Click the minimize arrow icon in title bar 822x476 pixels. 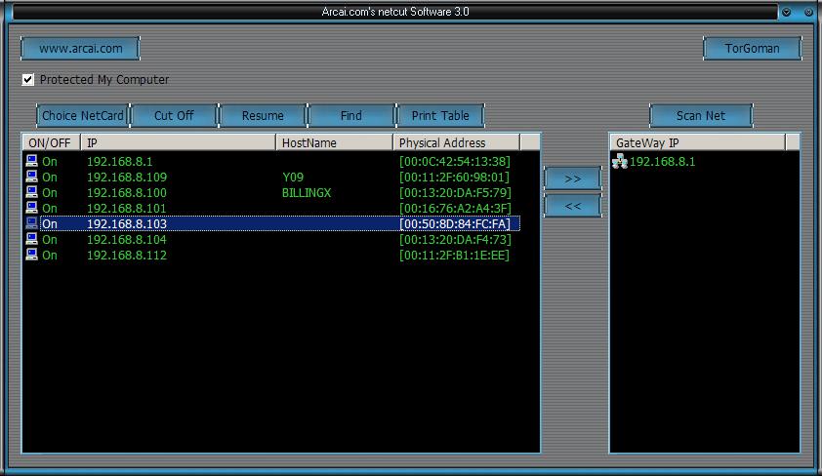pos(786,12)
